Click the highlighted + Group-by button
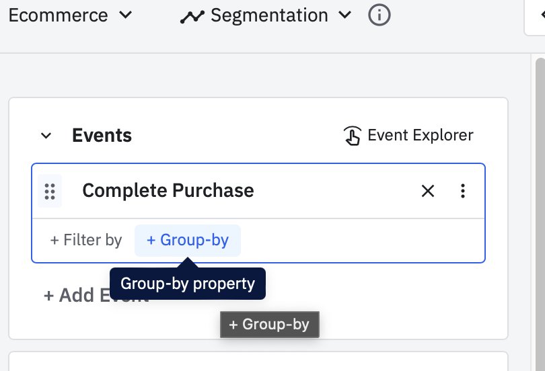 pyautogui.click(x=188, y=240)
